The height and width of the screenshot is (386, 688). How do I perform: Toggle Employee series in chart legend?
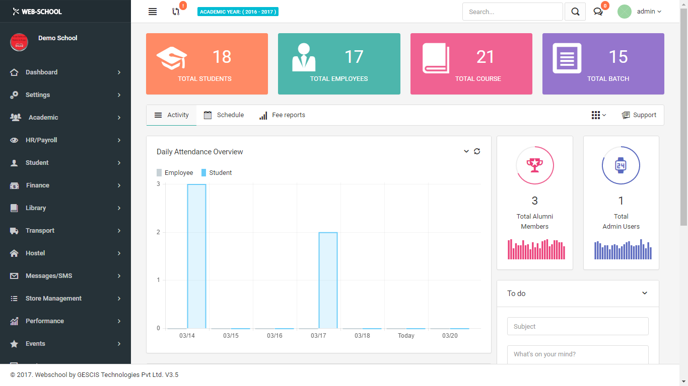(175, 173)
